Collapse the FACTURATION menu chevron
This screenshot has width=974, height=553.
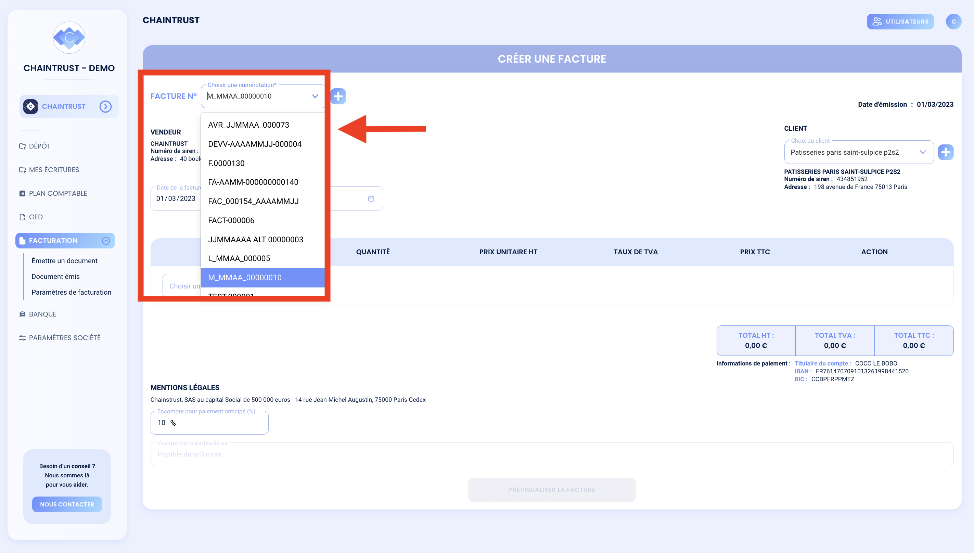[106, 241]
